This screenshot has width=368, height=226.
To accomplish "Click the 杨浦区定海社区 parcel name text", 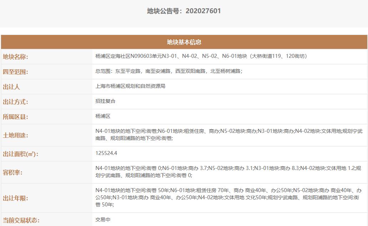I will click(x=201, y=56).
